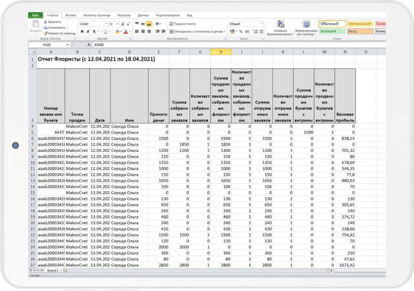Open Форматировать как таблицу gallery
Screen dimensions: 414x291
point(306,28)
